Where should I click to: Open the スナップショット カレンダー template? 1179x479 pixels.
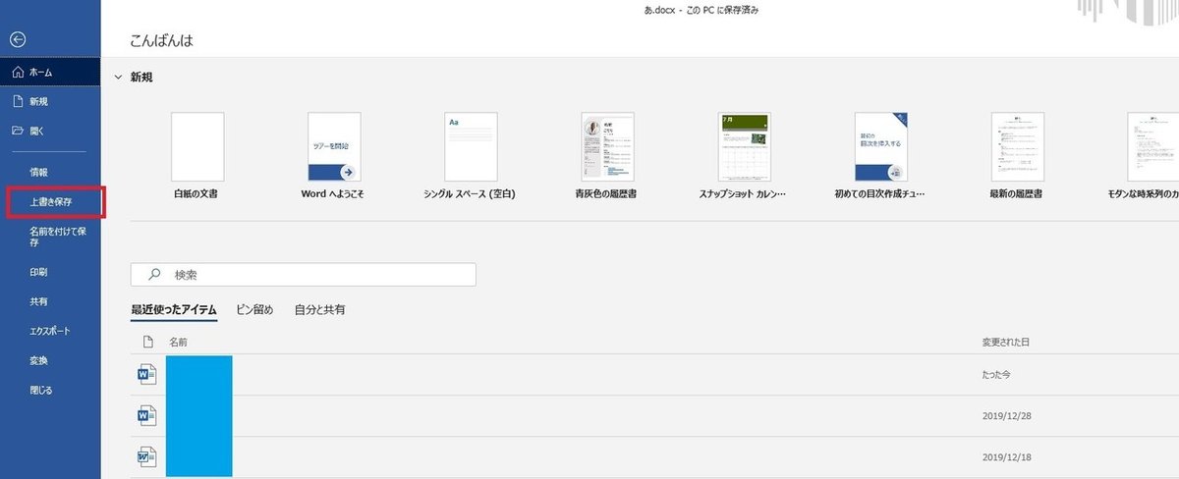[743, 156]
